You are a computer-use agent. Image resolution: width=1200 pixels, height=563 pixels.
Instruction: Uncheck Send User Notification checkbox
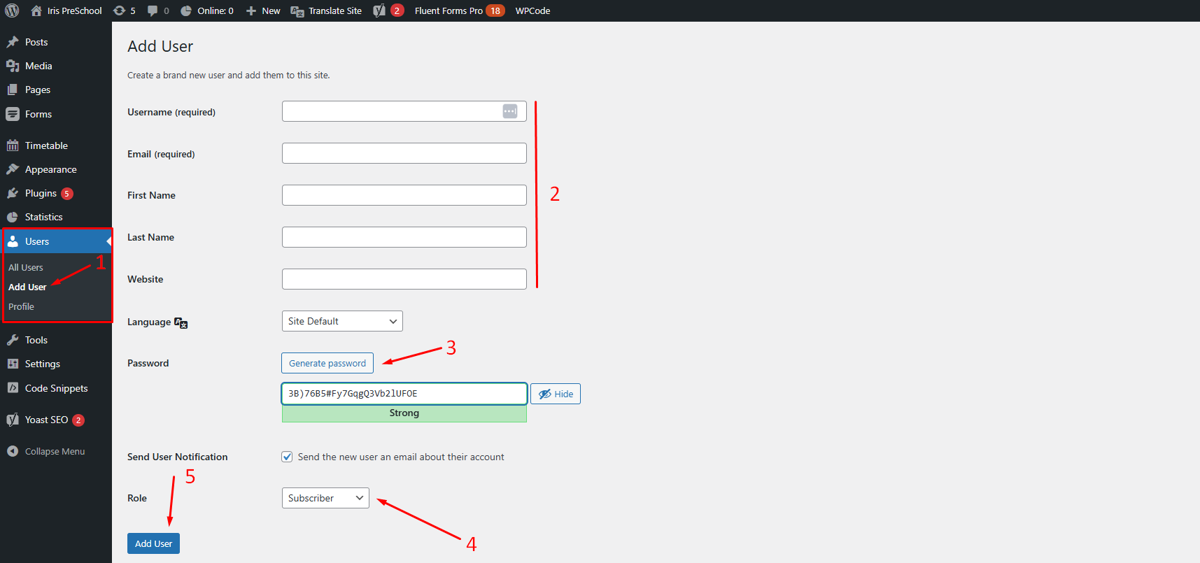point(287,457)
